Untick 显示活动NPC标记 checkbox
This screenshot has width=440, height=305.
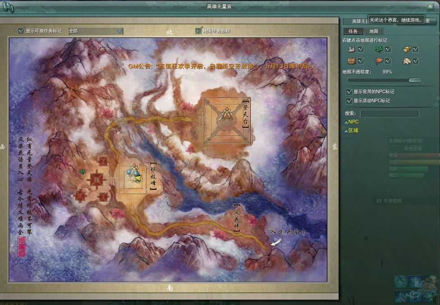348,101
